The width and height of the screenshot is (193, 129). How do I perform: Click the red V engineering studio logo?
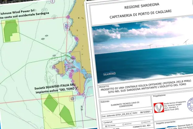click(x=159, y=108)
